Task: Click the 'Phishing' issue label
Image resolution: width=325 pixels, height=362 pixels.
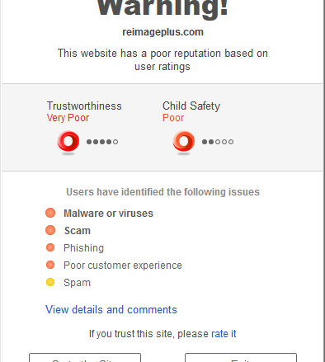Action: (83, 248)
